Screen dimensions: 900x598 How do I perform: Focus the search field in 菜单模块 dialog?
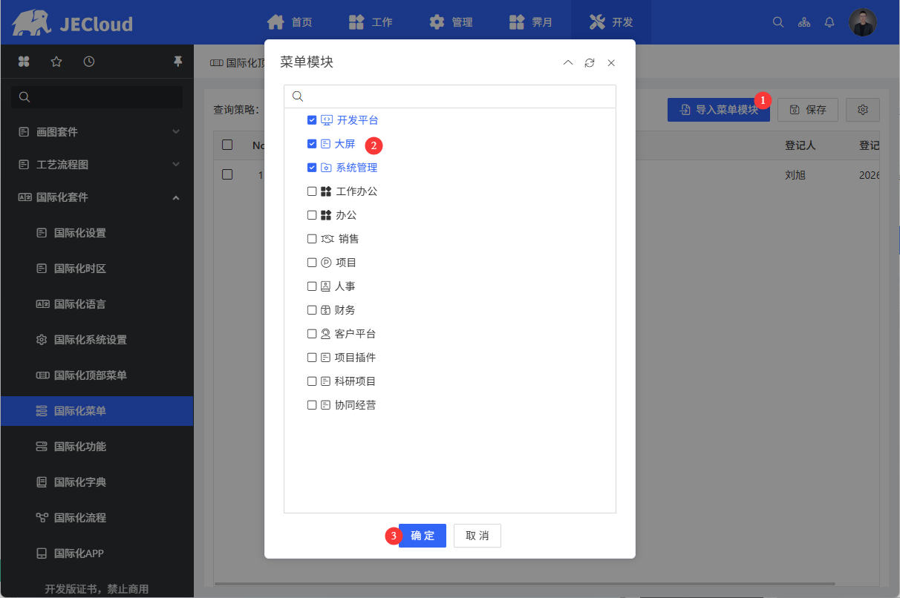(457, 96)
